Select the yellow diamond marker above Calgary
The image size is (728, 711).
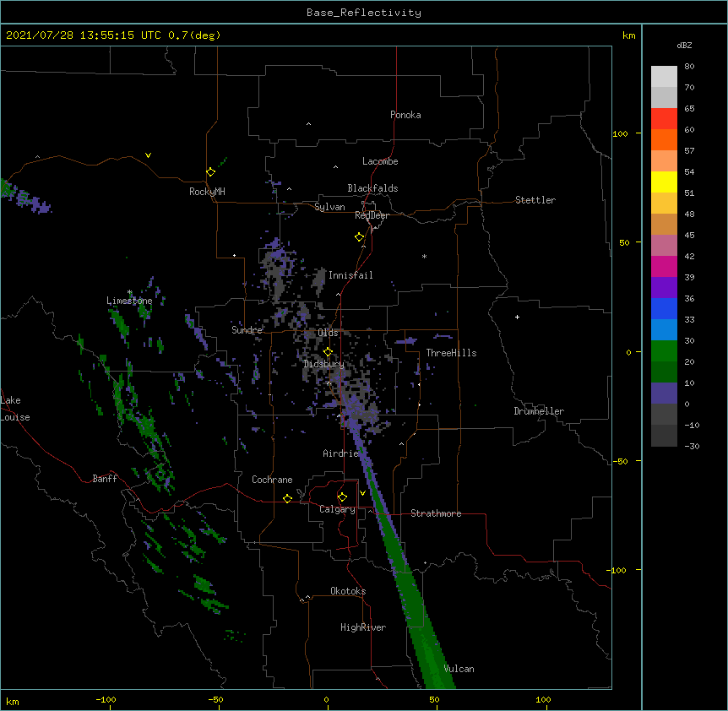tap(342, 497)
